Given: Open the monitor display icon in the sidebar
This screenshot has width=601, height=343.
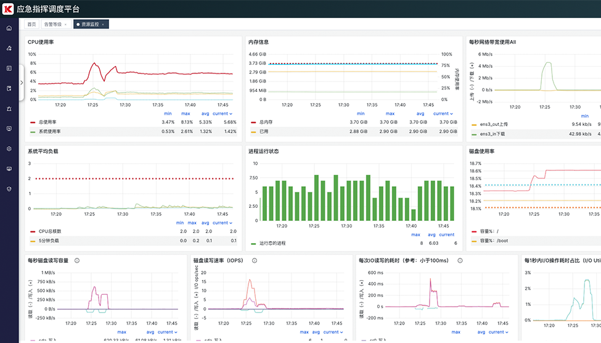Looking at the screenshot, I should 9,169.
